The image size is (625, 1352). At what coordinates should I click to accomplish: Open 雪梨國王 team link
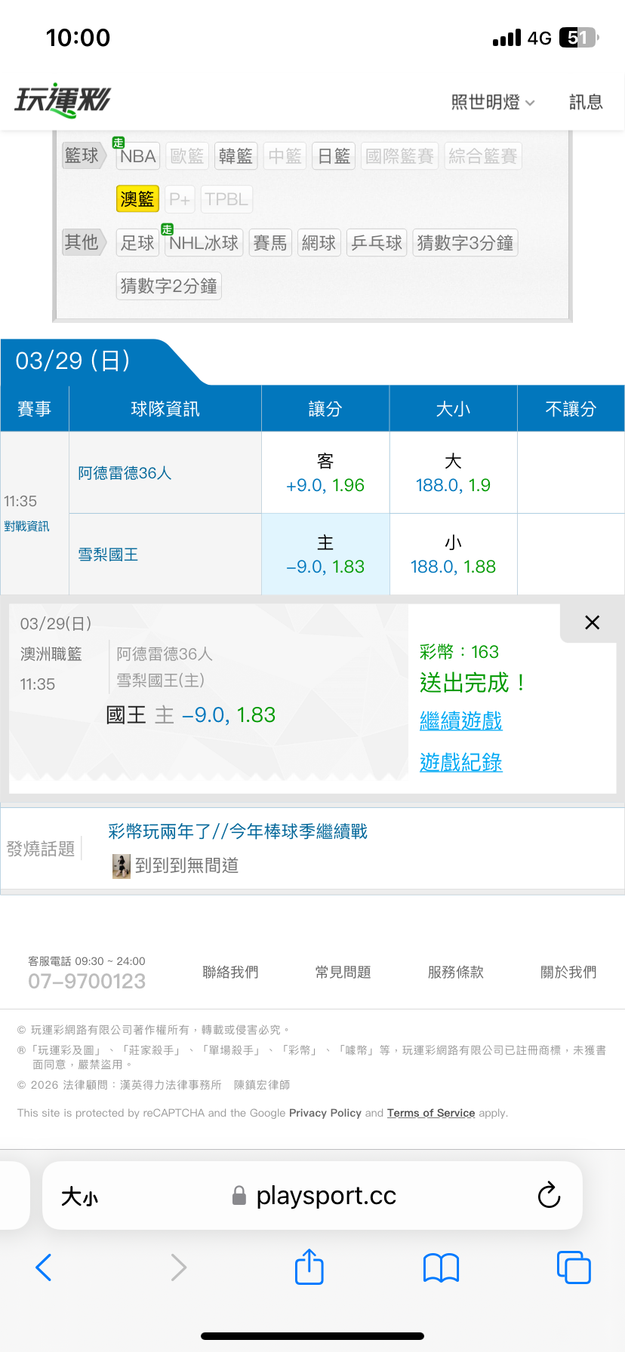108,555
